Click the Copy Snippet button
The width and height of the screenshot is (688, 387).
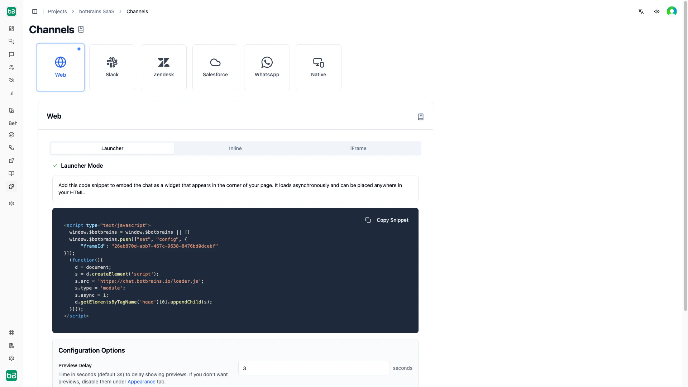(387, 220)
